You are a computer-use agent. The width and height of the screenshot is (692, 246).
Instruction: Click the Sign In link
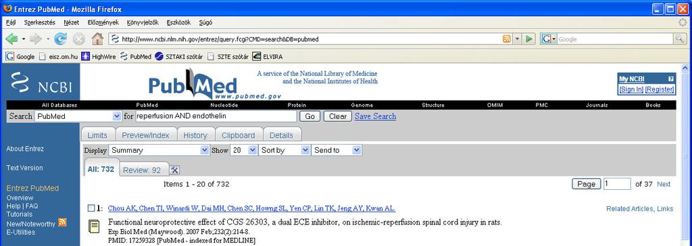631,89
